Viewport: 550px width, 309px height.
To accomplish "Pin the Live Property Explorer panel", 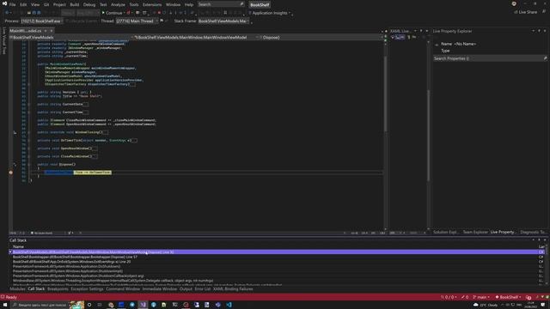I will pyautogui.click(x=539, y=31).
